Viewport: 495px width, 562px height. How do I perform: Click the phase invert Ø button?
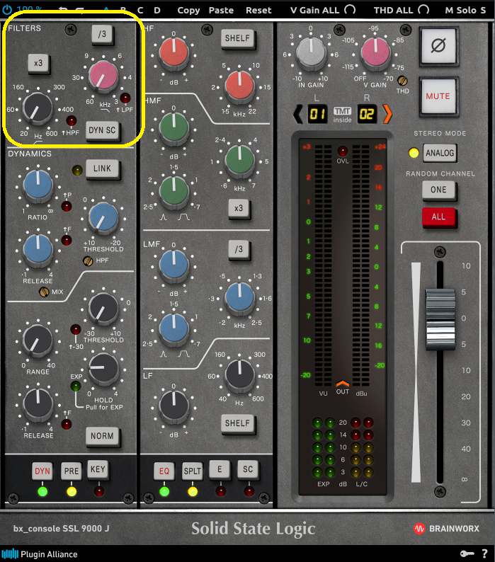438,46
